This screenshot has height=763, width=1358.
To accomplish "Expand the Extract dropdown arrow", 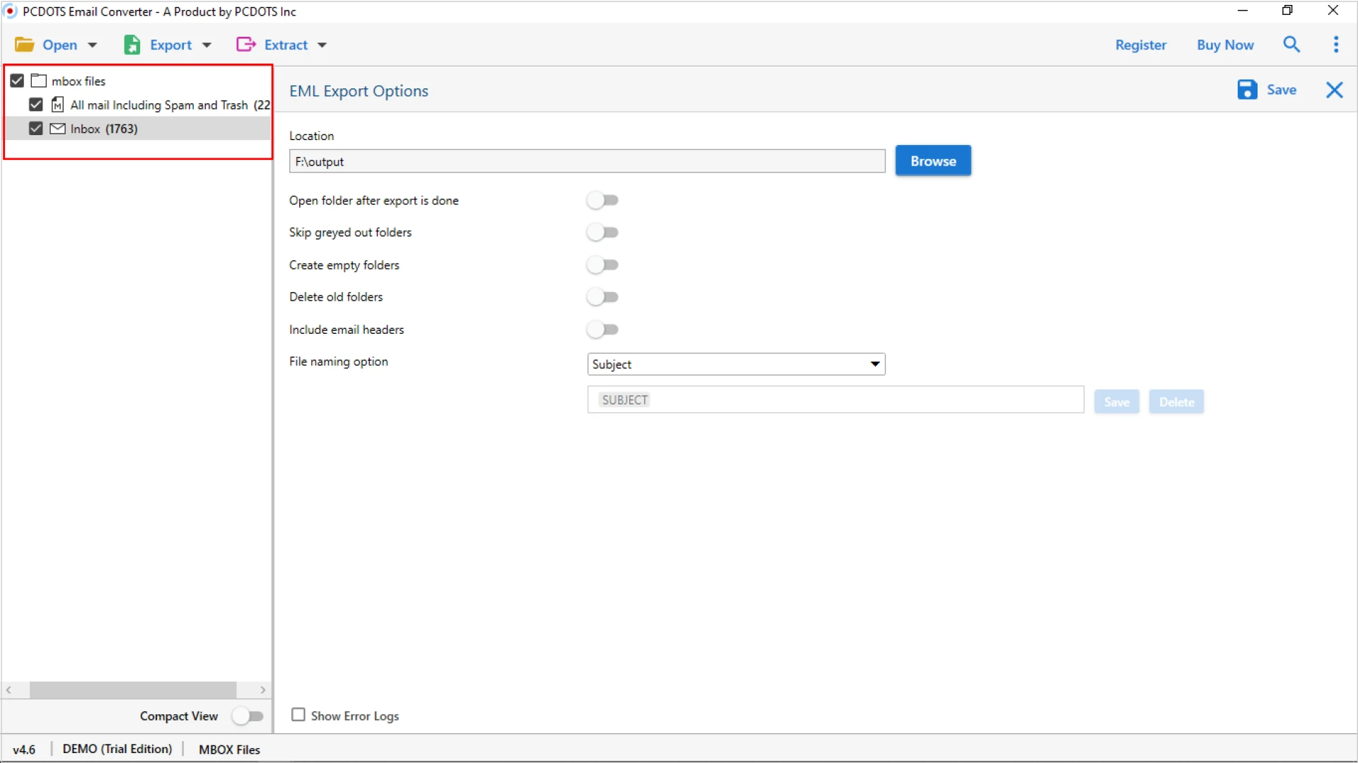I will (323, 44).
